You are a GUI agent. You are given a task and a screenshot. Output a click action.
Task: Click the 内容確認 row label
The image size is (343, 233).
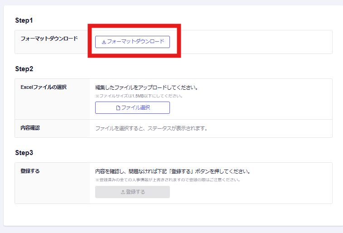[x=30, y=128]
